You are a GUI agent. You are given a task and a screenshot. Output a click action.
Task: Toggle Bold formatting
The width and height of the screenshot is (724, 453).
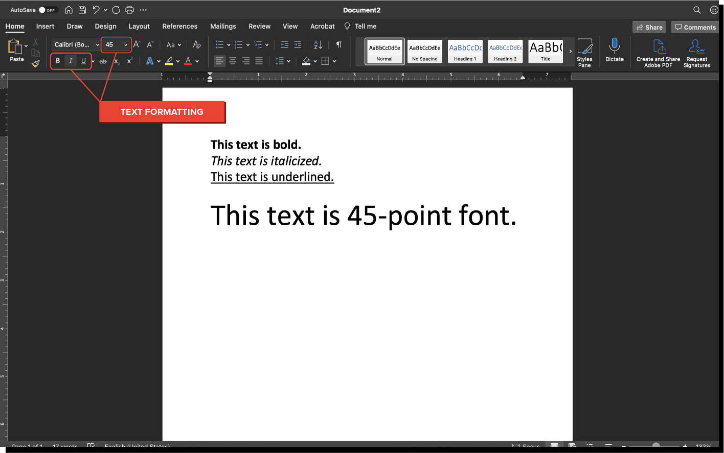58,61
